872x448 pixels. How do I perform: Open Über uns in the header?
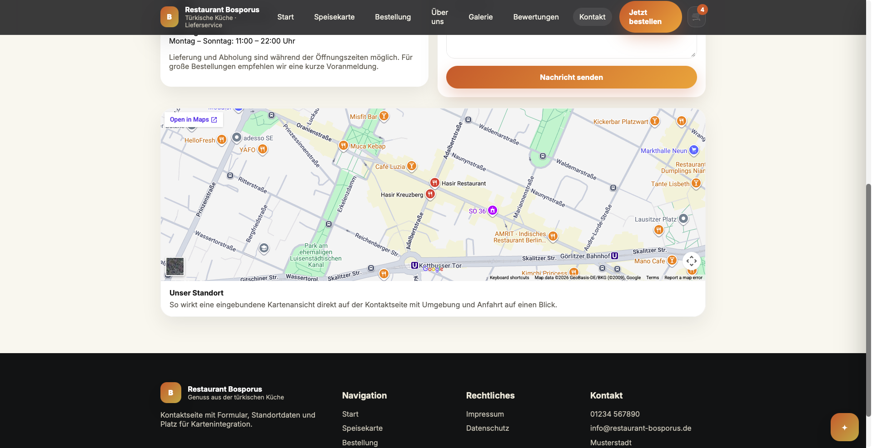coord(439,17)
